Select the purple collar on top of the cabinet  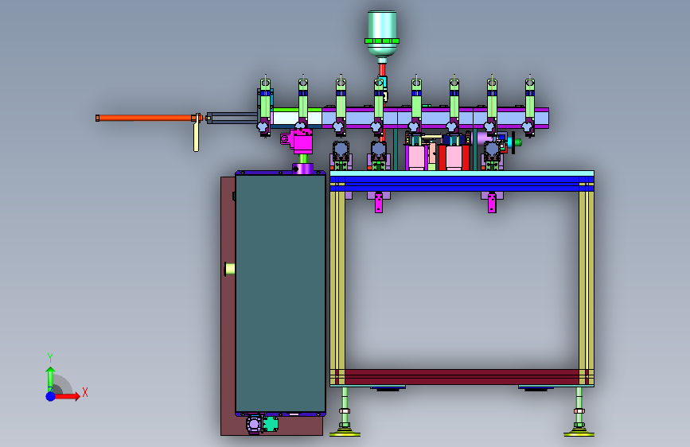click(302, 169)
